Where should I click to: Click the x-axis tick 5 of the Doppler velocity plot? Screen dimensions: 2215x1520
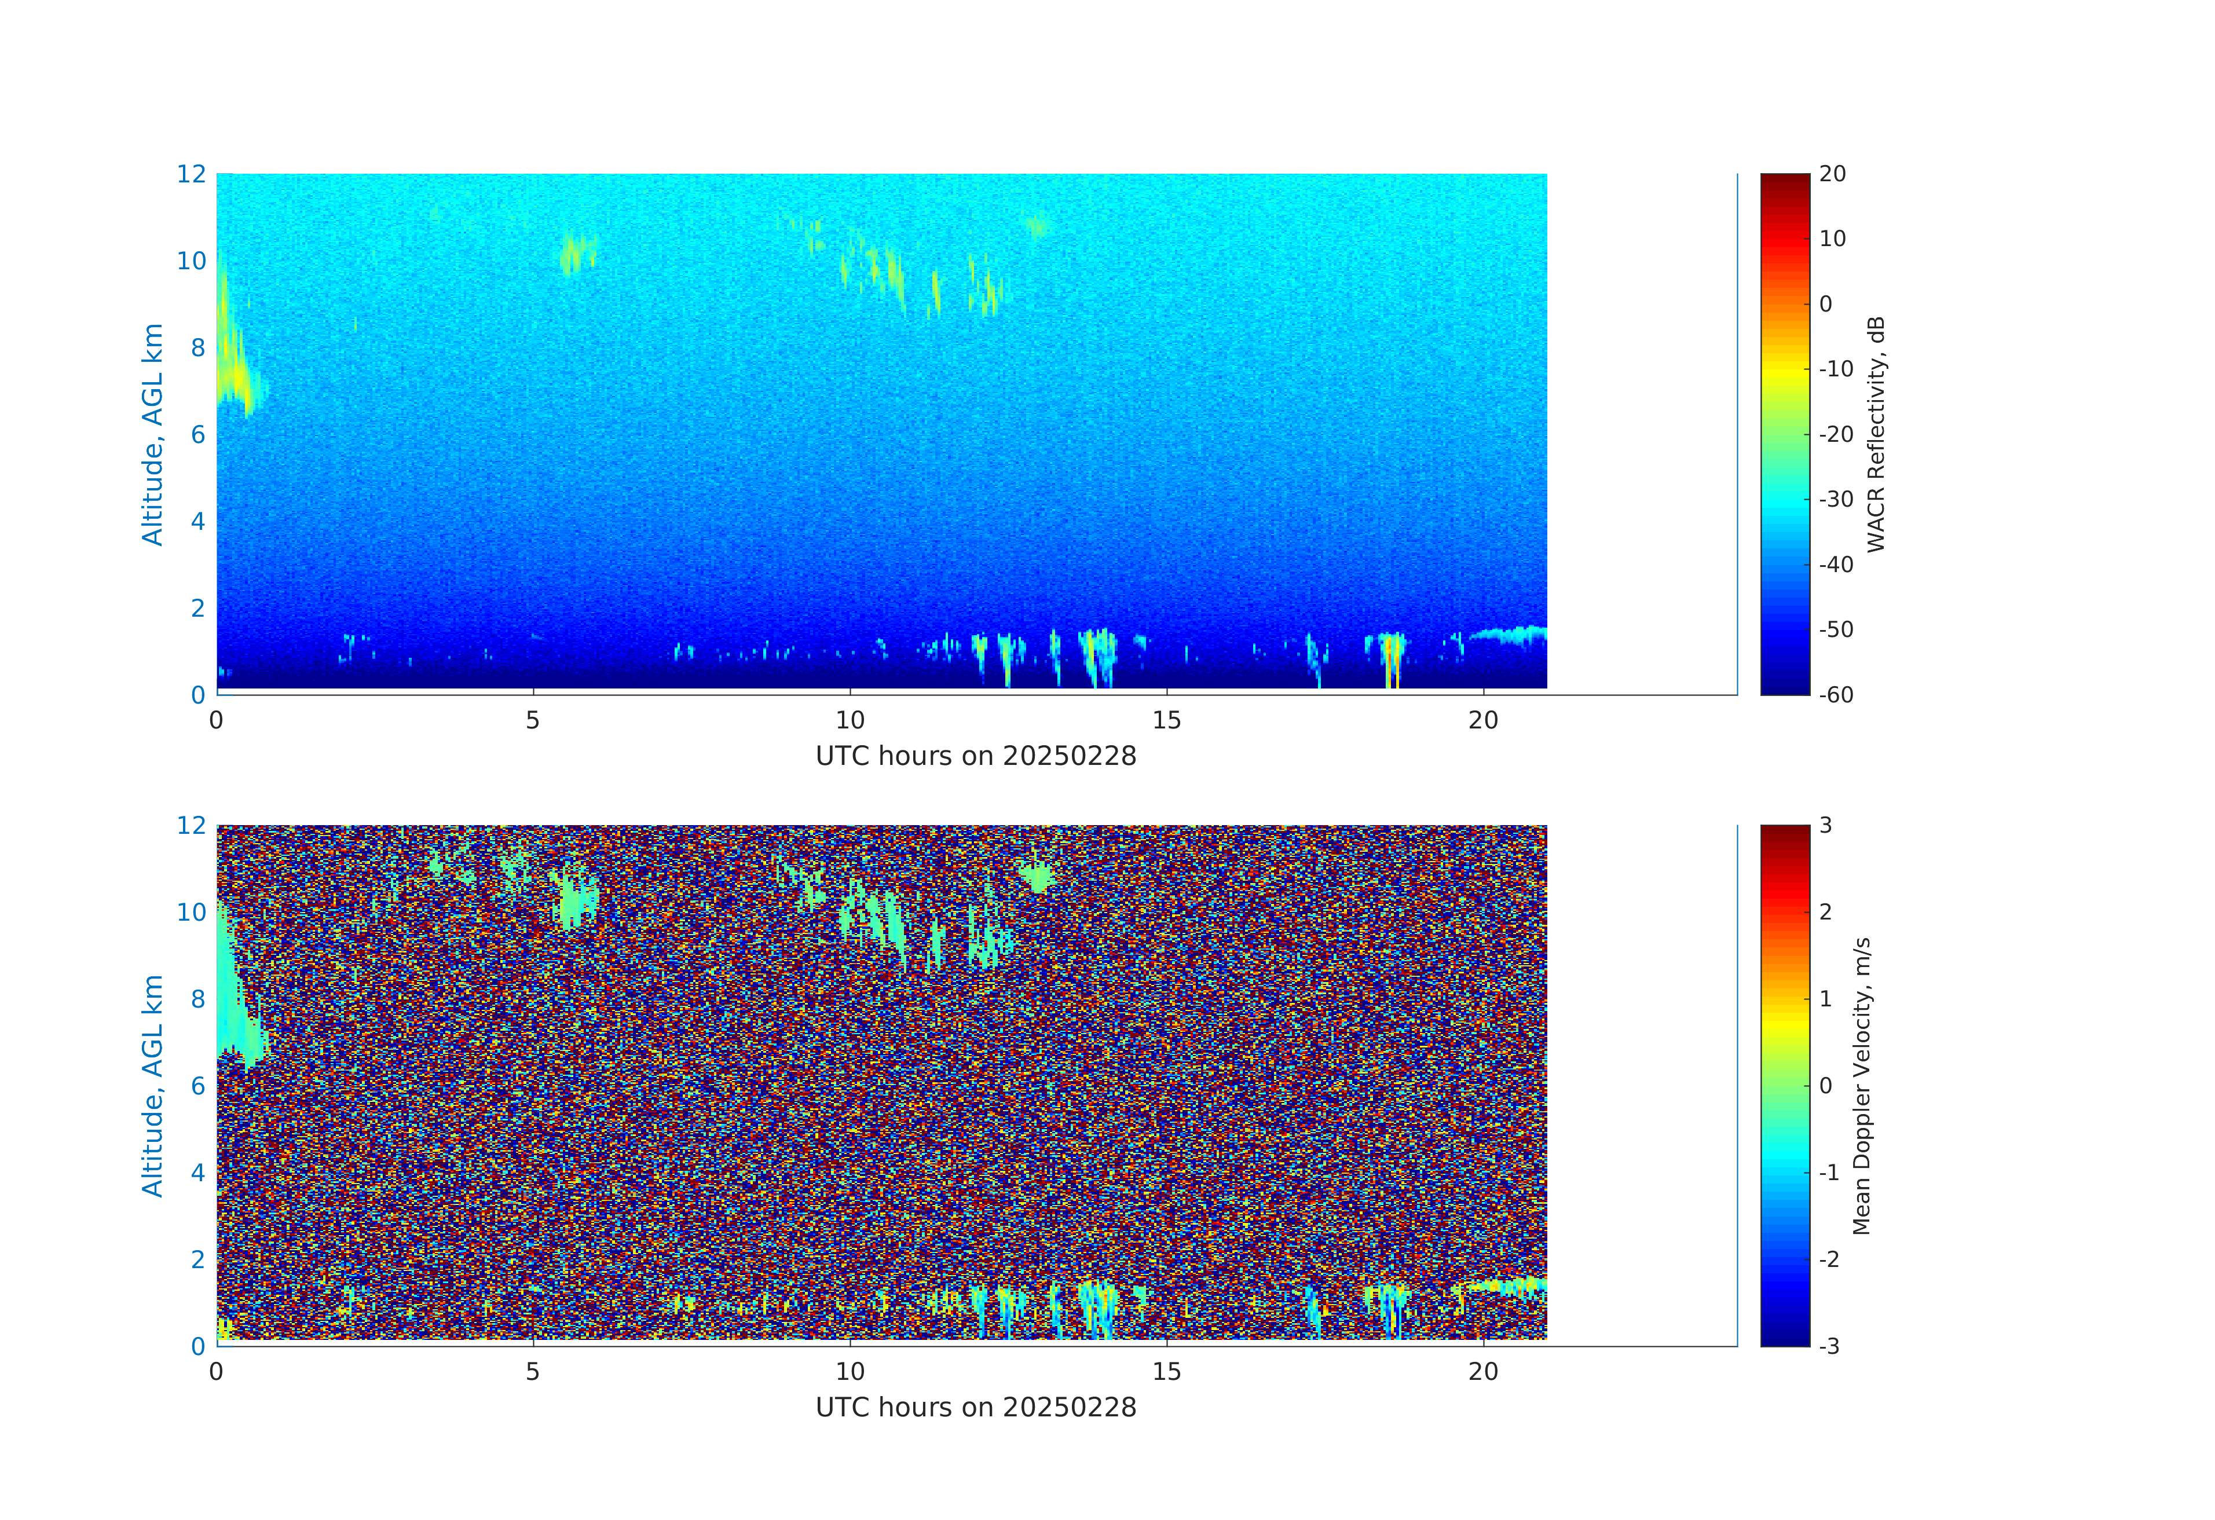[533, 1372]
